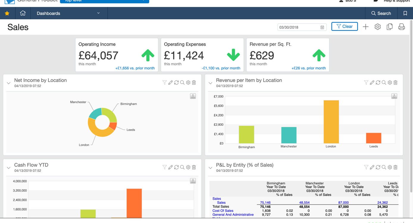Click the Leeds bar in the revenue chart
The height and width of the screenshot is (223, 413).
click(x=374, y=138)
